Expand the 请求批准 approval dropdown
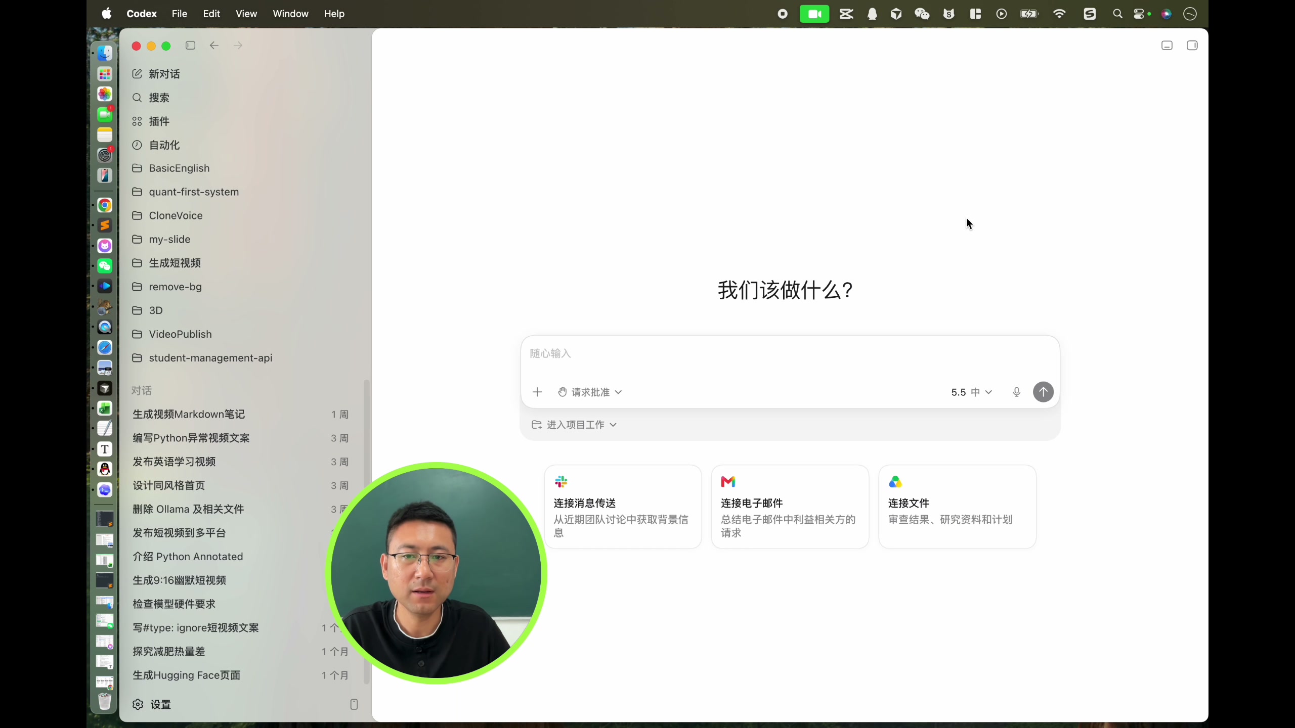The height and width of the screenshot is (728, 1295). pyautogui.click(x=590, y=392)
